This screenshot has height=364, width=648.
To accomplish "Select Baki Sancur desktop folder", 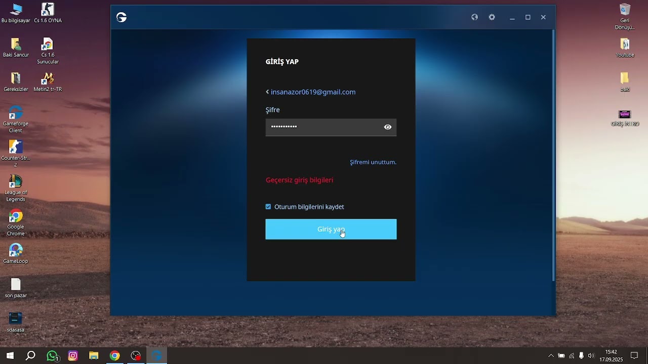I will pos(16,48).
